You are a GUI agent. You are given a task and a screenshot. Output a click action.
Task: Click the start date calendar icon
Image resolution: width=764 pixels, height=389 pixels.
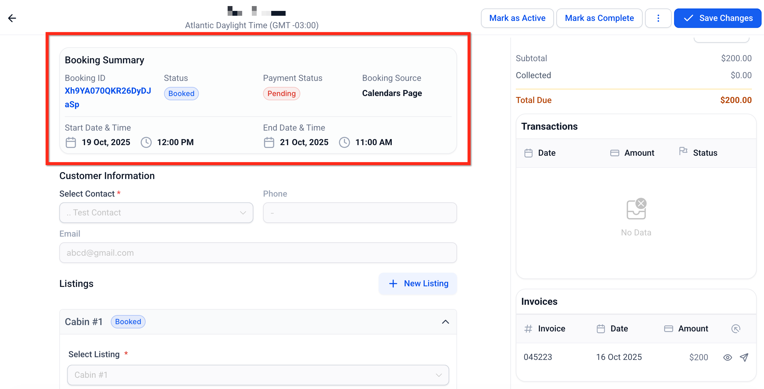click(x=71, y=142)
